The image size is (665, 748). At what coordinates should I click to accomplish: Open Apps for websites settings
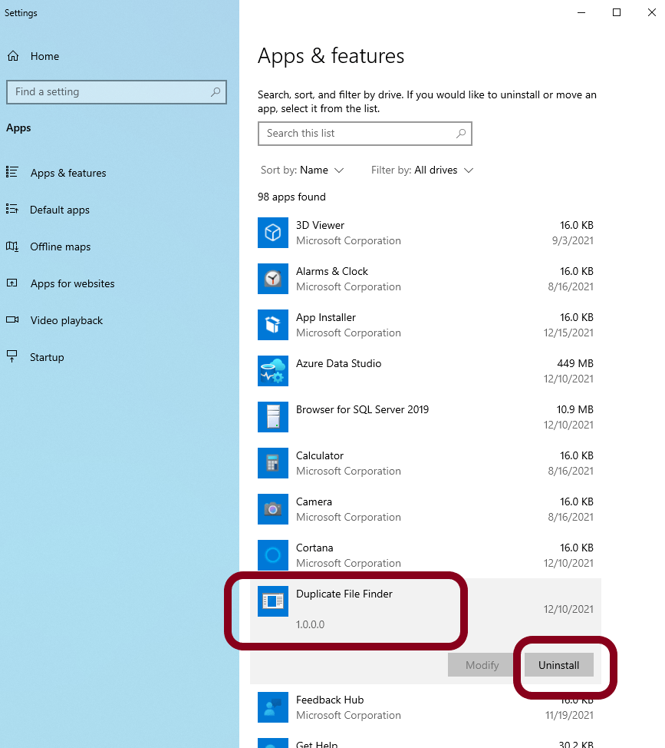pos(72,283)
